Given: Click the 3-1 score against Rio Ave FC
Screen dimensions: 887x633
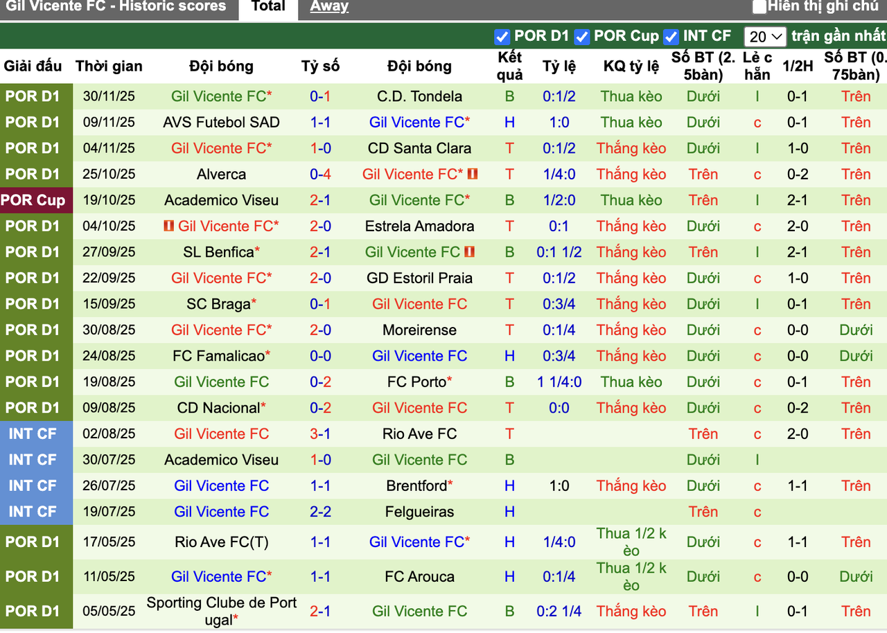Looking at the screenshot, I should 320,434.
